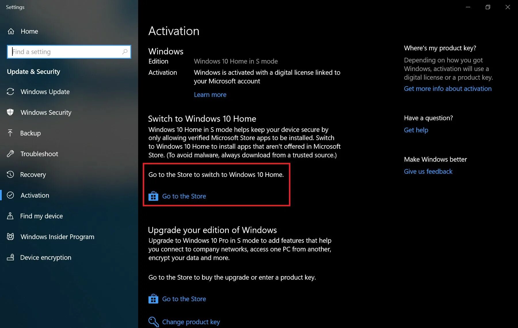Click the search magnifier in Find a setting
The height and width of the screenshot is (328, 518).
125,52
